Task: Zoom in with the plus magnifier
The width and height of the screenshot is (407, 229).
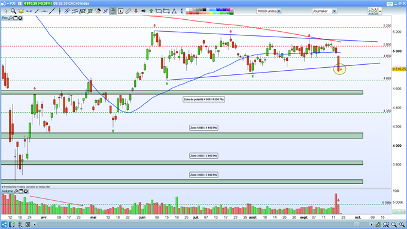Action: pyautogui.click(x=402, y=224)
